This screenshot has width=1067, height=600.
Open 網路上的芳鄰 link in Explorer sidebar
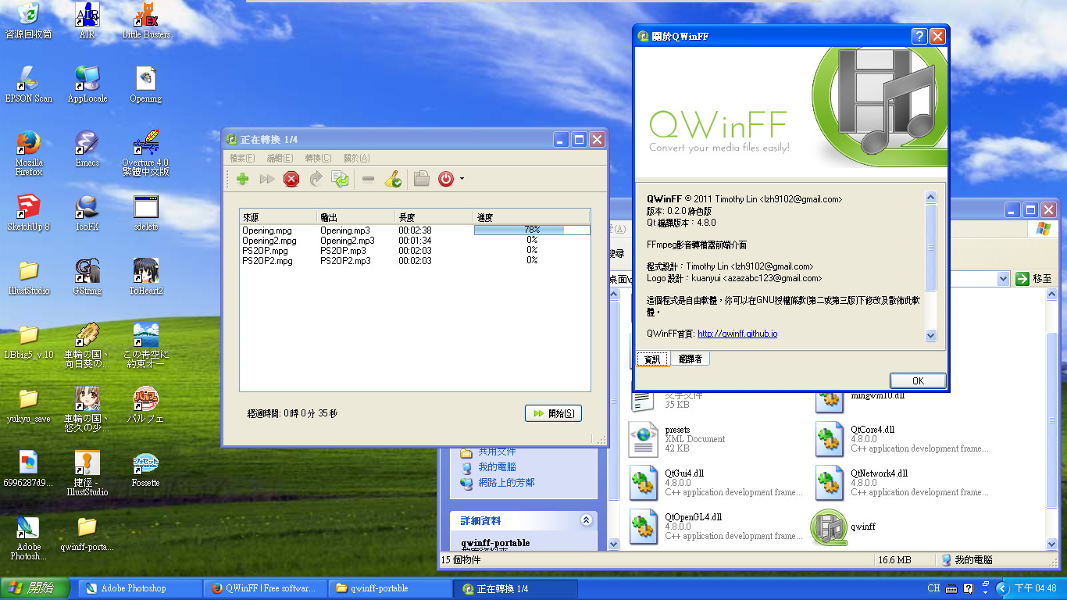pyautogui.click(x=506, y=483)
